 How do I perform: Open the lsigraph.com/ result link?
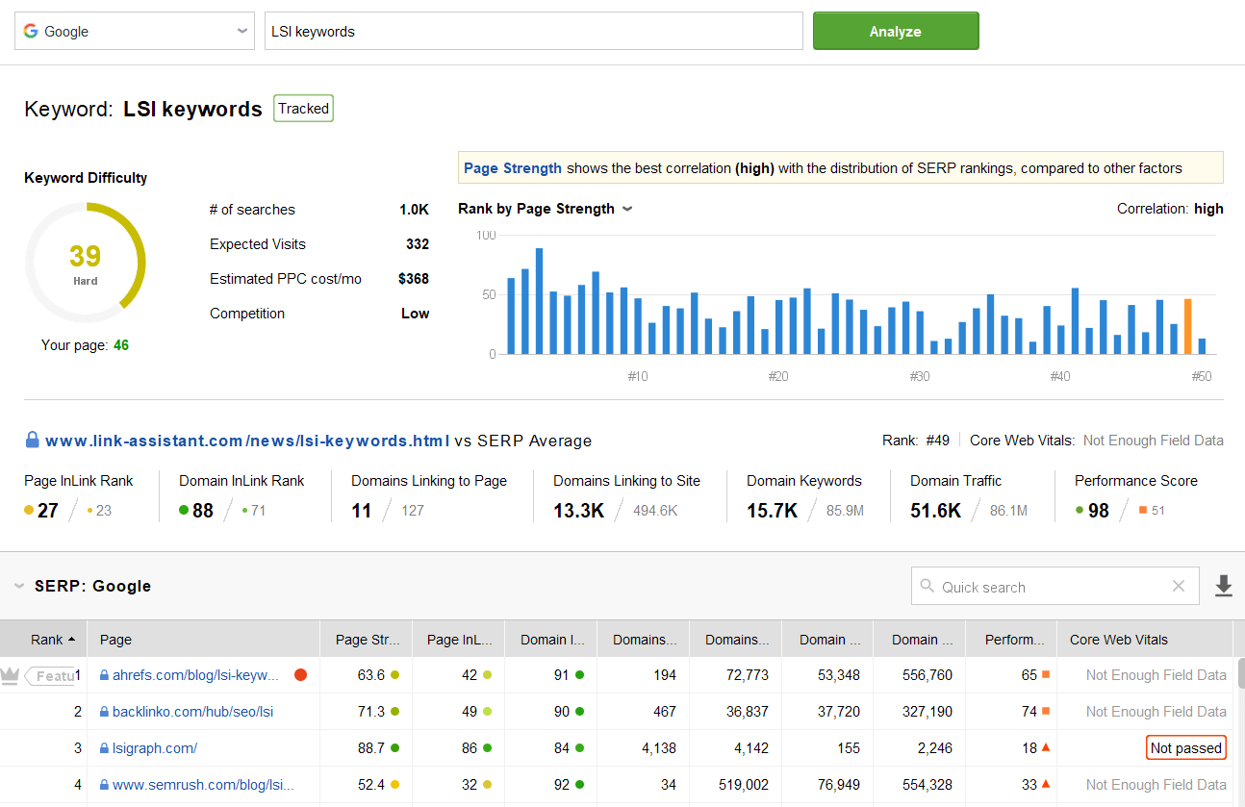(x=155, y=748)
